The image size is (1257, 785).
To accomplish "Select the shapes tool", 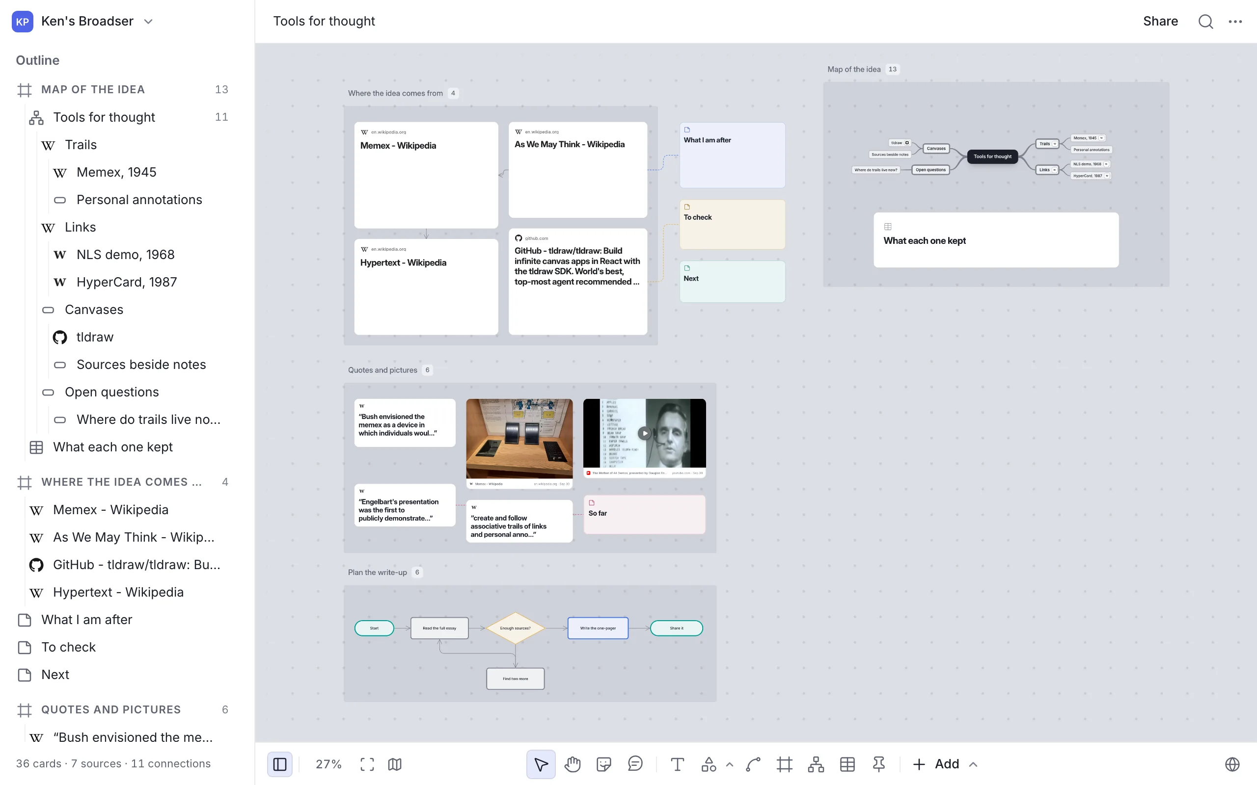I will tap(709, 764).
